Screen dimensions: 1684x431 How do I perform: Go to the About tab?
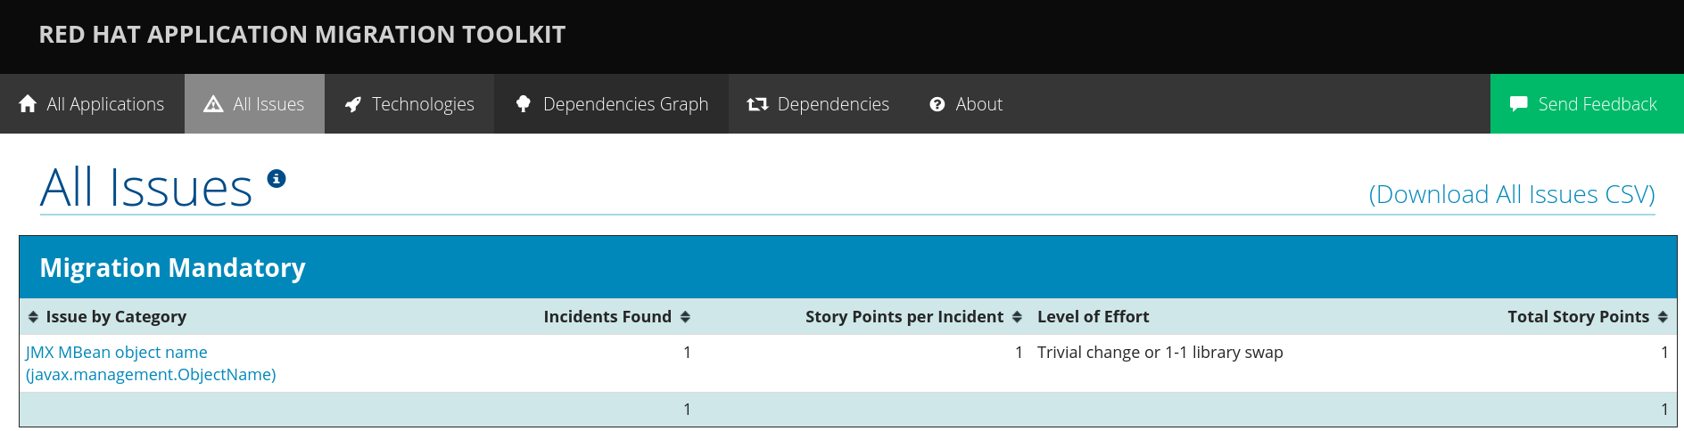coord(978,104)
